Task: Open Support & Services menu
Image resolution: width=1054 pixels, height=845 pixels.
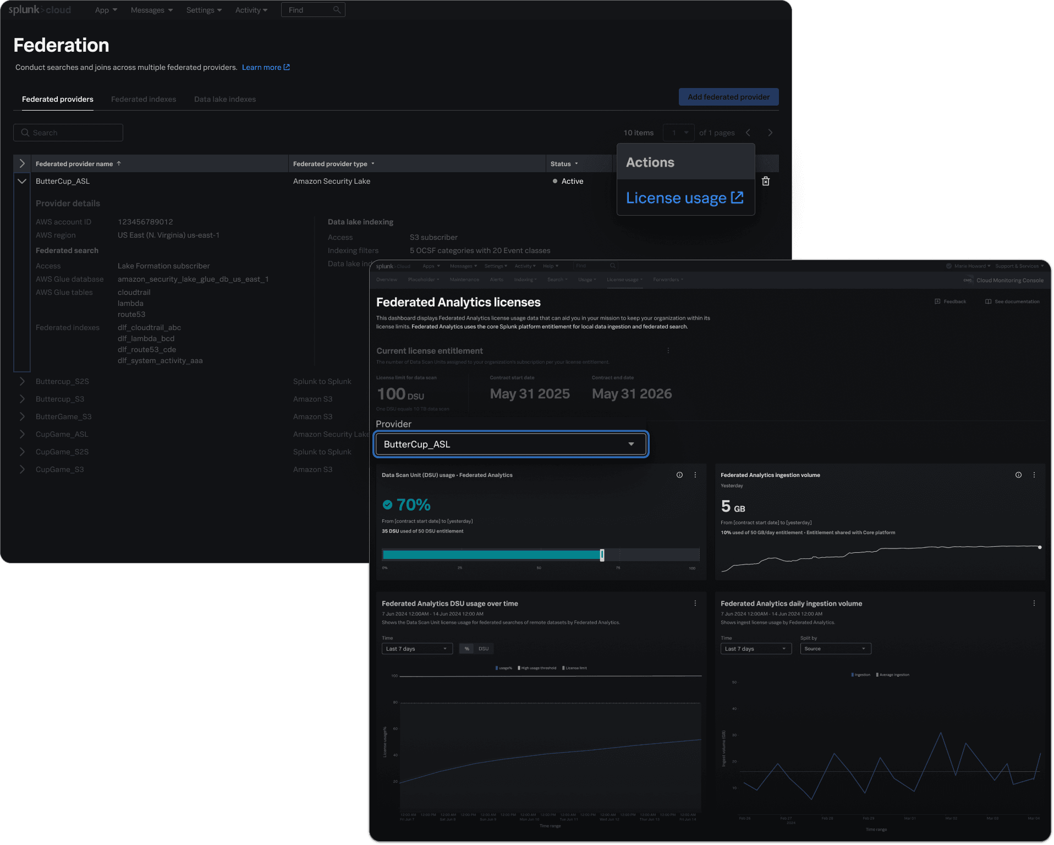Action: (1019, 266)
